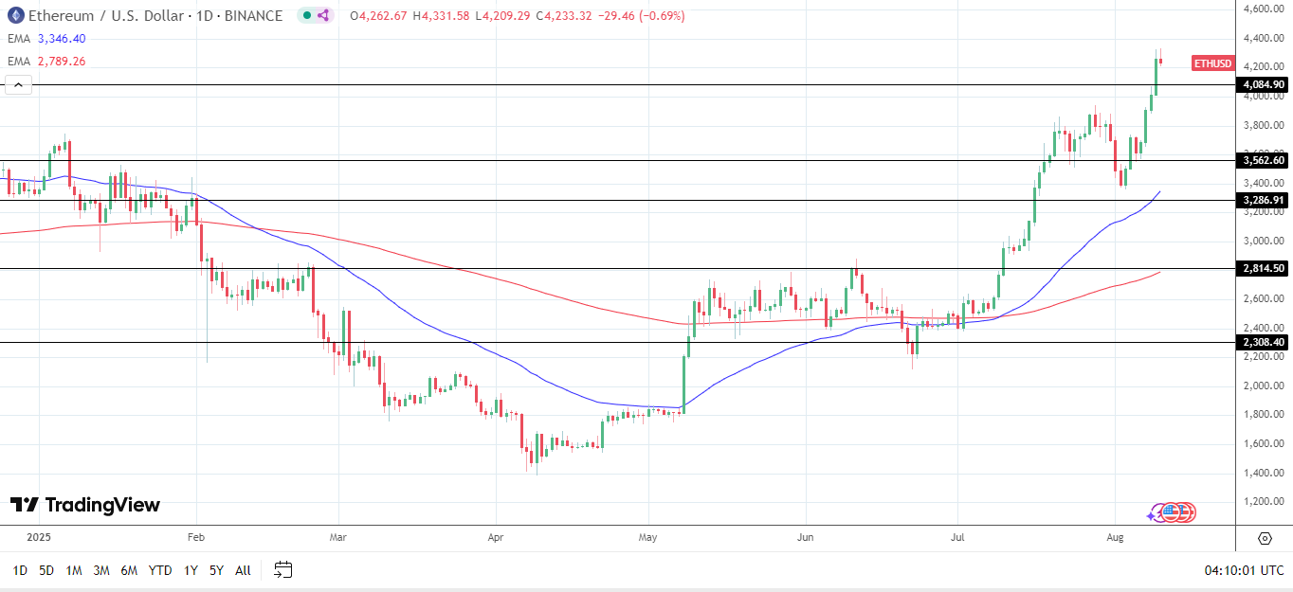Click the Go-to-date calendar icon
Image resolution: width=1293 pixels, height=592 pixels.
tap(282, 570)
